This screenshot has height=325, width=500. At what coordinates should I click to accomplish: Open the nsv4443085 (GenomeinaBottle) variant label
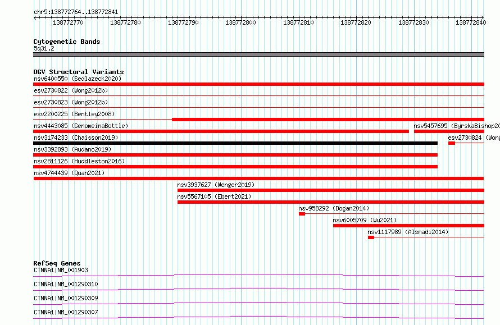click(x=81, y=126)
